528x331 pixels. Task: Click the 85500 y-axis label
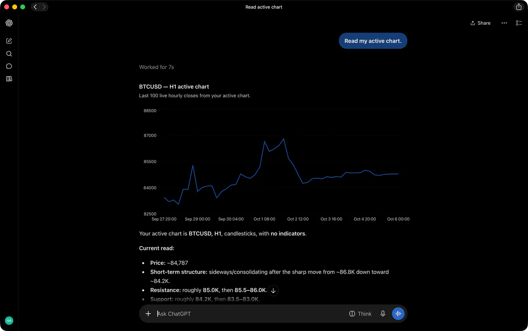tap(150, 162)
